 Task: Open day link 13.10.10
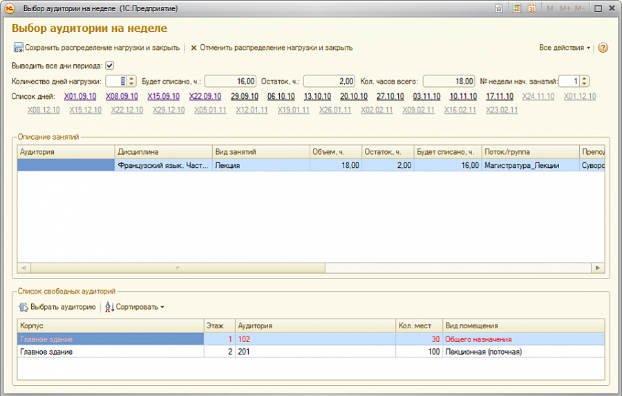[317, 97]
